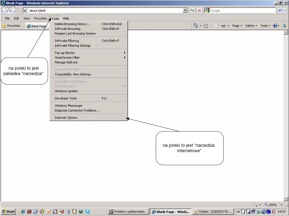Open search provider dropdown arrow
This screenshot has height=216, width=289.
pyautogui.click(x=285, y=10)
